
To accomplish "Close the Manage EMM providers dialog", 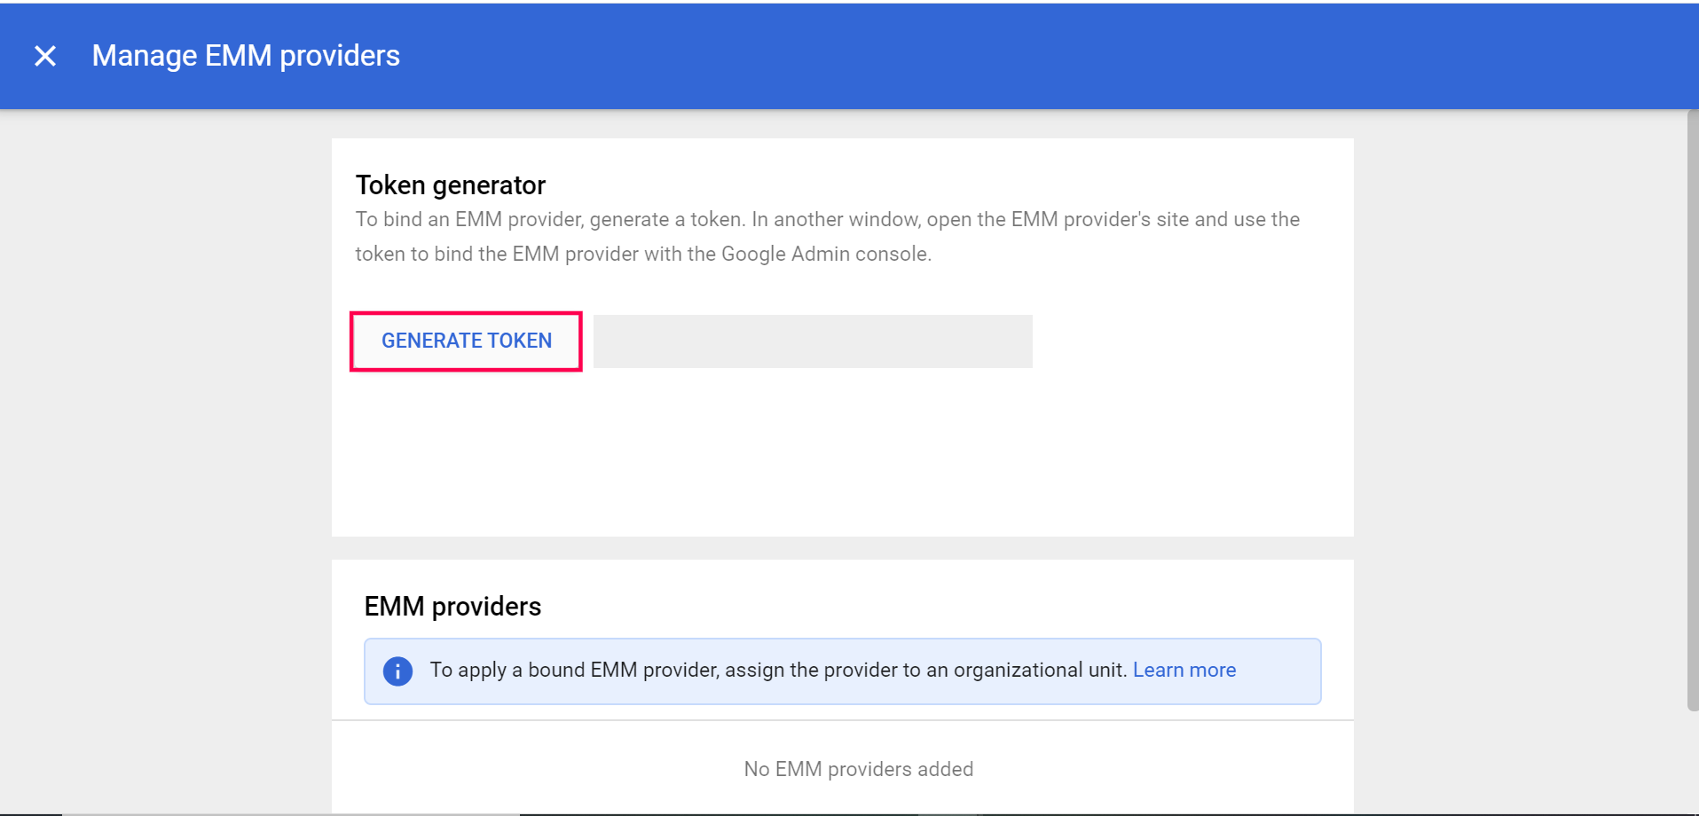I will pos(45,56).
